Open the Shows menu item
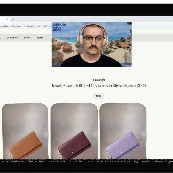The width and height of the screenshot is (173, 173). (x=27, y=37)
